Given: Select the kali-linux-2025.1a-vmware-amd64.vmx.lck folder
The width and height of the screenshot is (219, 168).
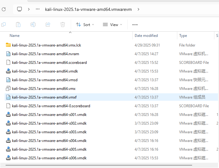Looking at the screenshot, I should point(47,45).
